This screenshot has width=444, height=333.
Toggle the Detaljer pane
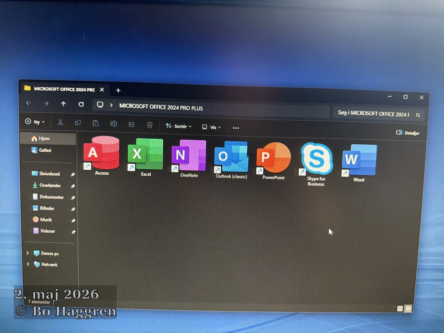point(407,133)
